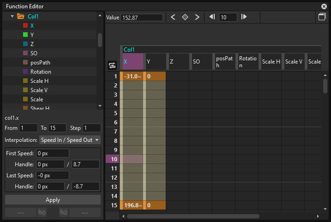Select the Scale V channel in tree
This screenshot has height=222, width=331.
[39, 90]
